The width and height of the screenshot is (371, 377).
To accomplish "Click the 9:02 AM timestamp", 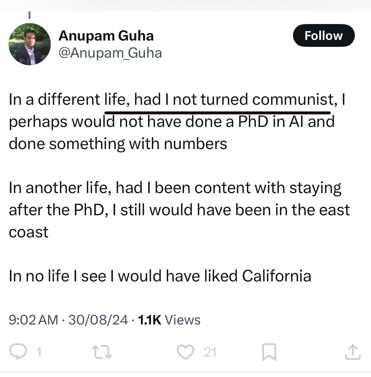I will click(x=33, y=320).
